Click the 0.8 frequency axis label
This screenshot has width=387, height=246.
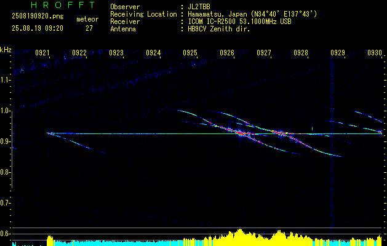point(5,172)
